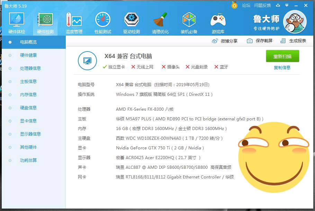
Task: Open 问题反馈 feedback link
Action: pos(262,6)
